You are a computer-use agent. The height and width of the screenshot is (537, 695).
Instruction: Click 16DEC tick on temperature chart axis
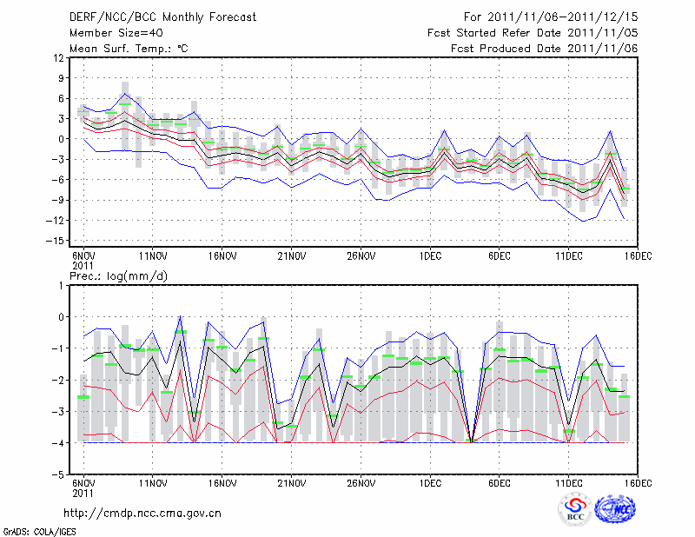coord(639,256)
